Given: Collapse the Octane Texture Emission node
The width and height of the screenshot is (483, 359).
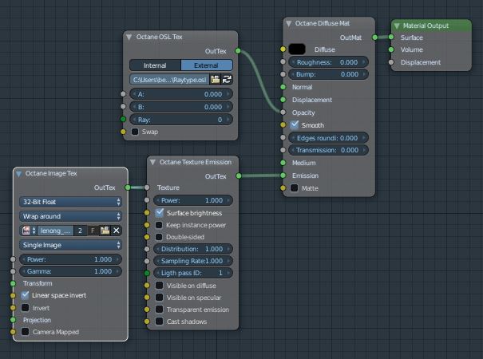Looking at the screenshot, I should [152, 162].
